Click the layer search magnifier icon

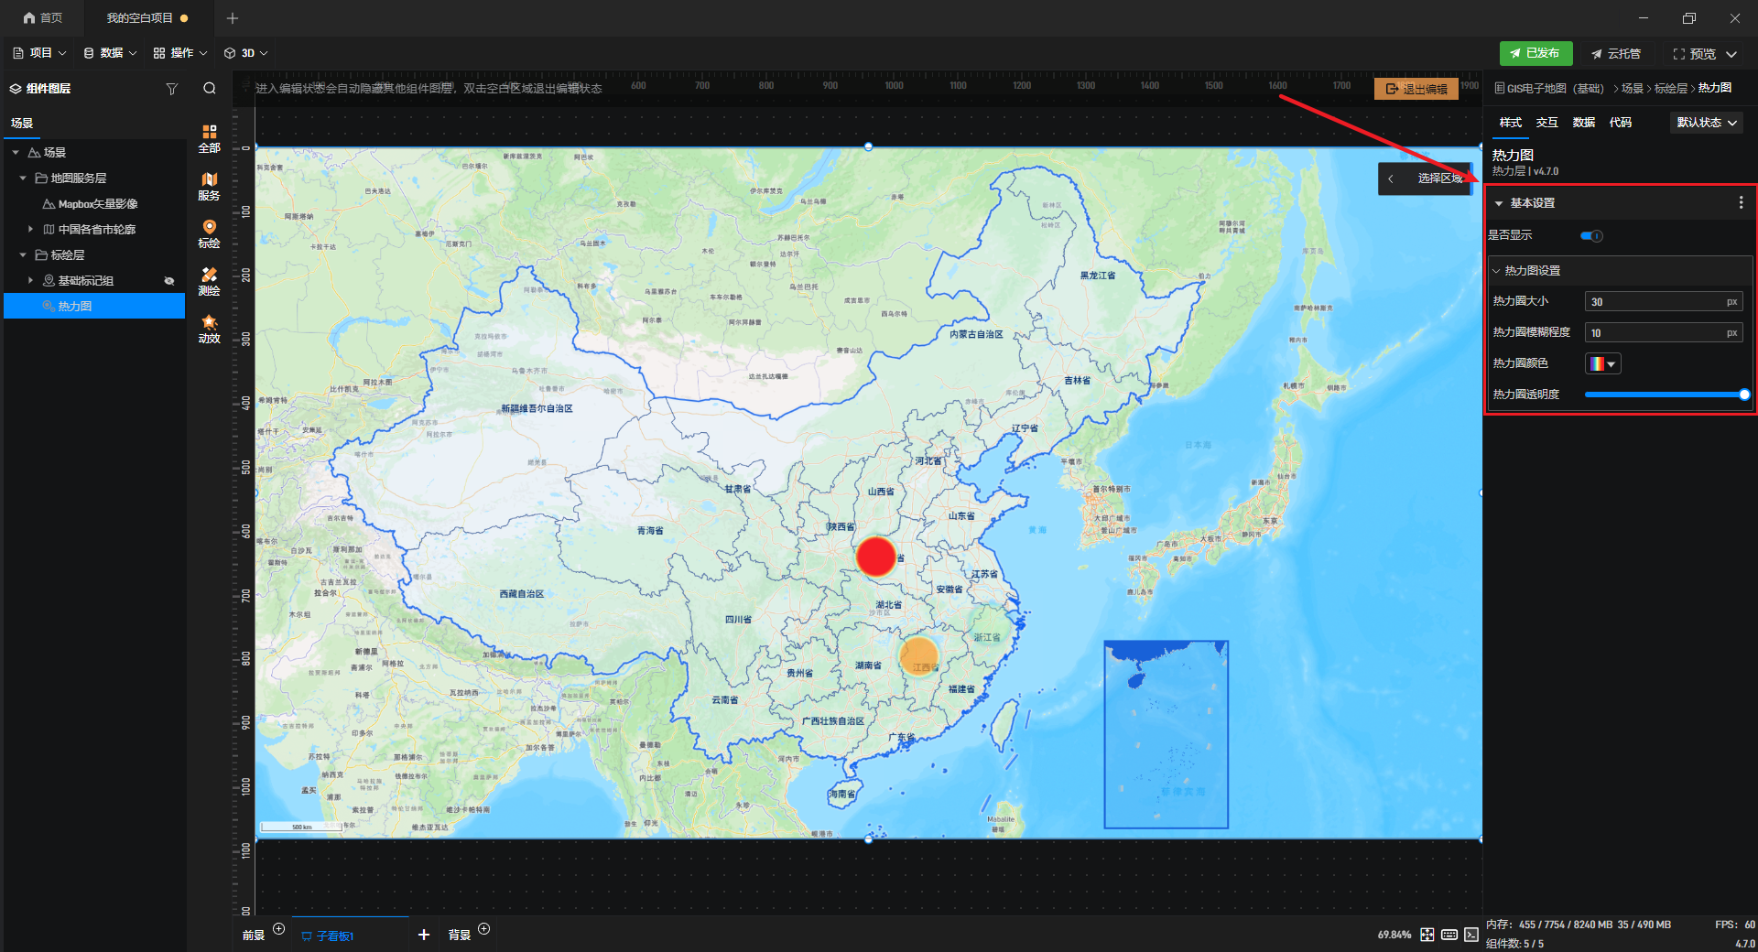coord(210,89)
